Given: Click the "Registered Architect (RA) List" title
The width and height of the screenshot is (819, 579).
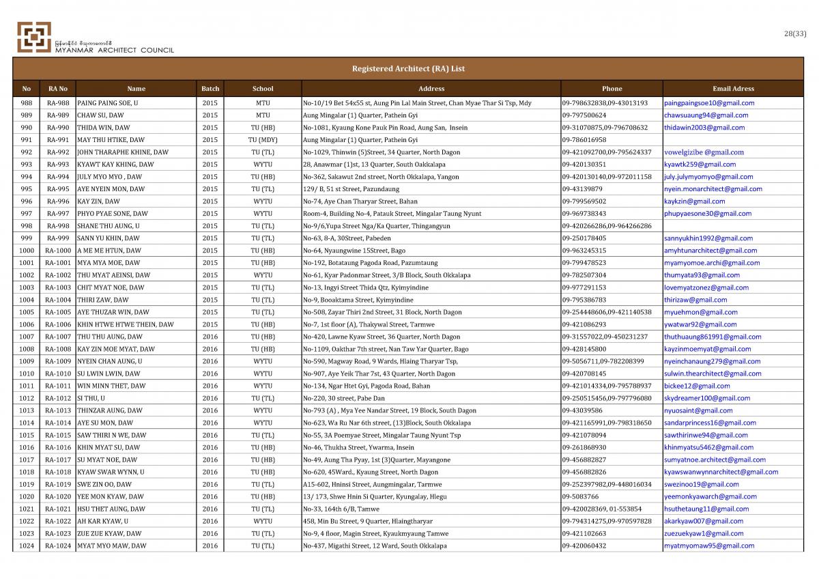Looking at the screenshot, I should (408, 69).
